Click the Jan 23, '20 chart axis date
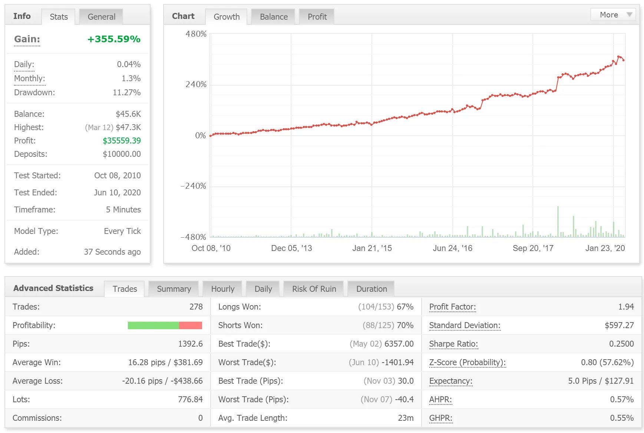The height and width of the screenshot is (433, 644). [605, 248]
